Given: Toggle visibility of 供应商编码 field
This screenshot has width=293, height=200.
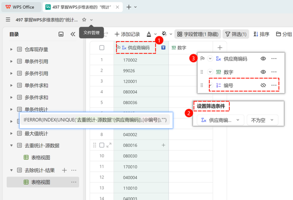Looking at the screenshot, I should (x=263, y=59).
